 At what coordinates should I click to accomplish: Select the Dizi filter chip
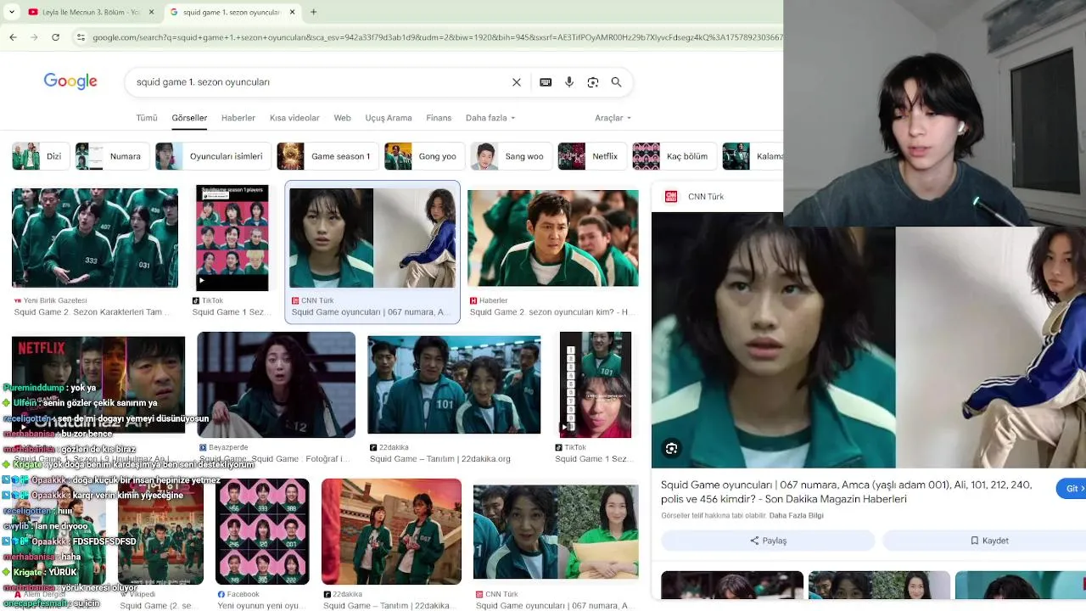click(41, 156)
